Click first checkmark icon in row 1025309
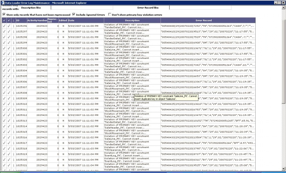 click(x=4, y=98)
